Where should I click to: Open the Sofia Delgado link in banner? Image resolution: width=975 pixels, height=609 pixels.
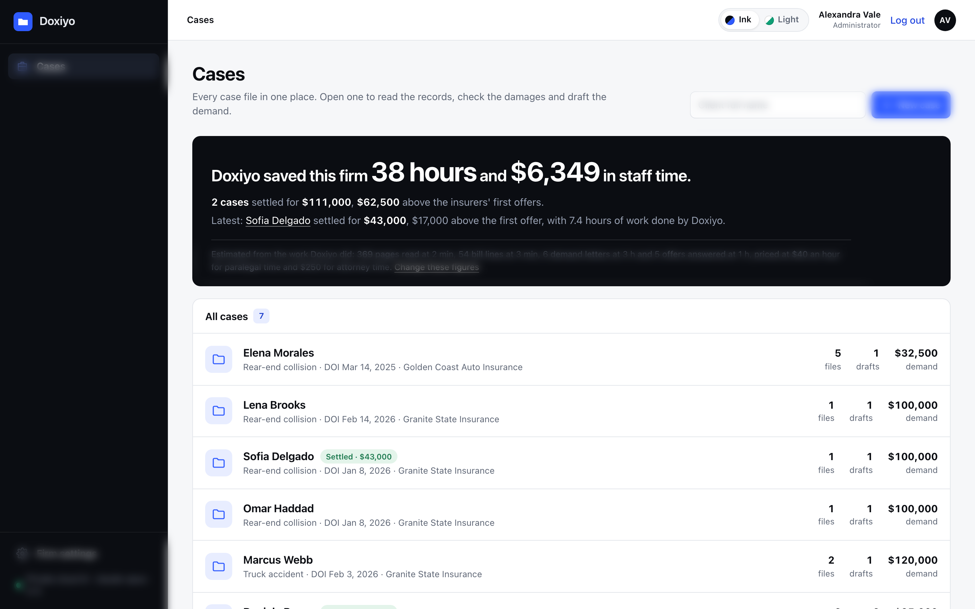tap(278, 221)
